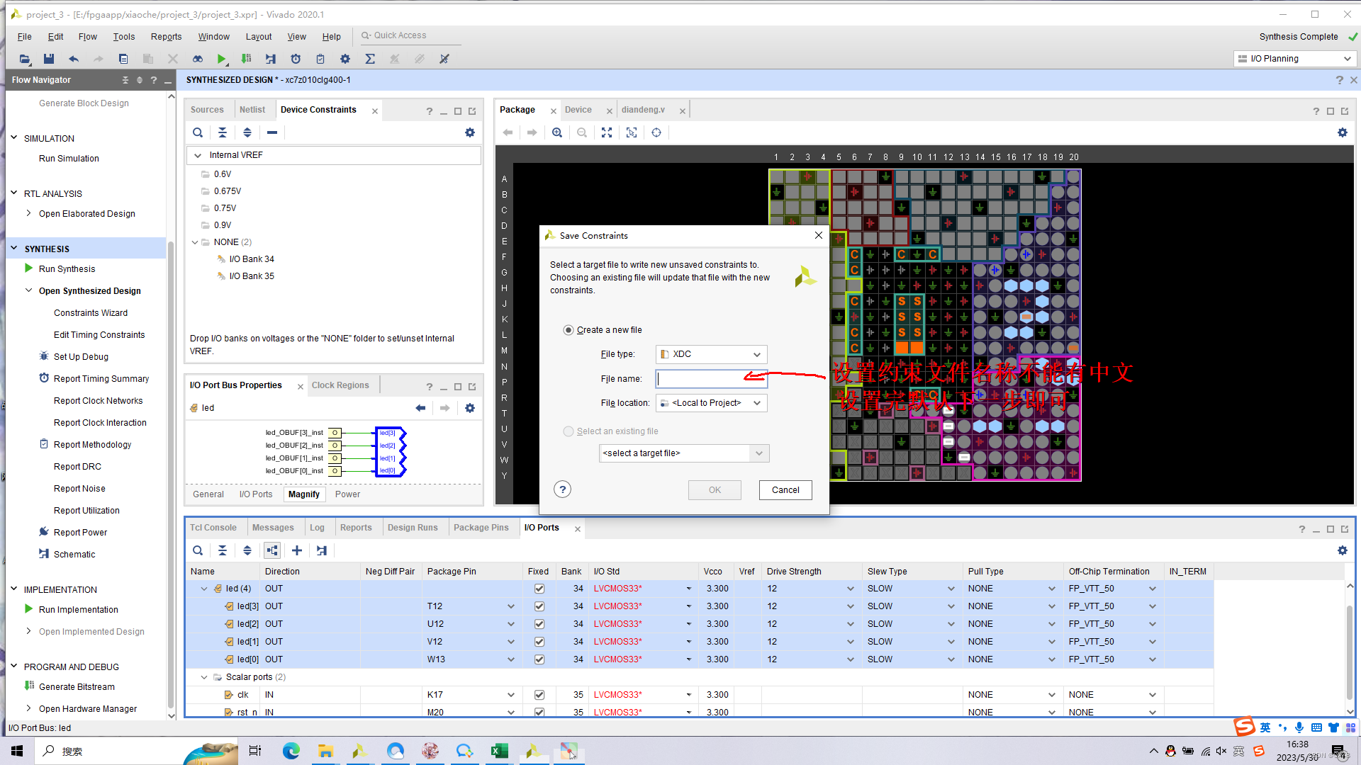Collapse the IMPLEMENTATION section in Flow Navigator
This screenshot has width=1361, height=765.
point(13,589)
